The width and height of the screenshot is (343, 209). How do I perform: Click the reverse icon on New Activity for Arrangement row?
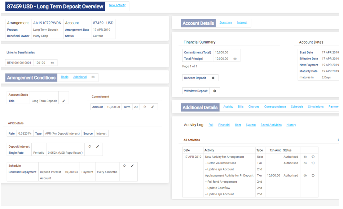point(313,157)
